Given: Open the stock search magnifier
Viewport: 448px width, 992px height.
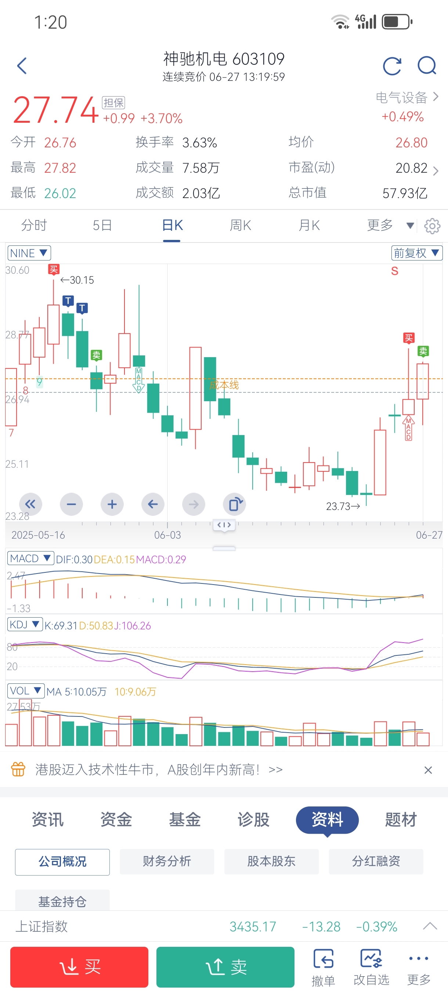Looking at the screenshot, I should tap(427, 65).
